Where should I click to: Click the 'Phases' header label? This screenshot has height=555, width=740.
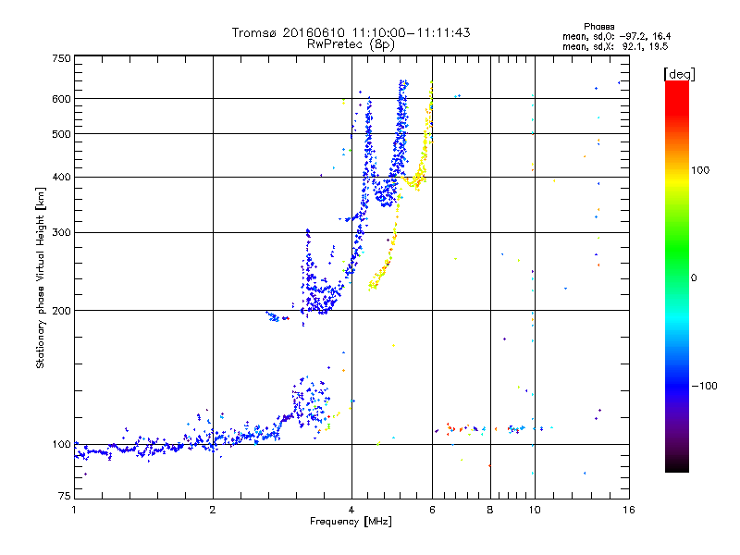pyautogui.click(x=598, y=27)
